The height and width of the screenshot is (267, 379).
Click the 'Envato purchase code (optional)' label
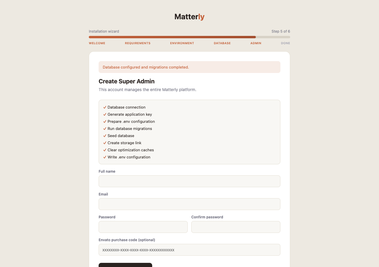[x=127, y=240]
